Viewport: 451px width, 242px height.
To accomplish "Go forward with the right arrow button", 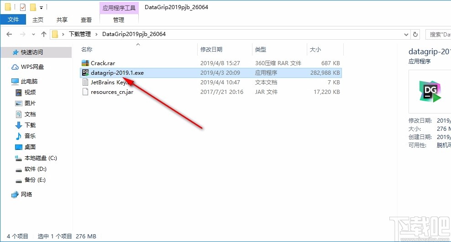I will coord(22,34).
